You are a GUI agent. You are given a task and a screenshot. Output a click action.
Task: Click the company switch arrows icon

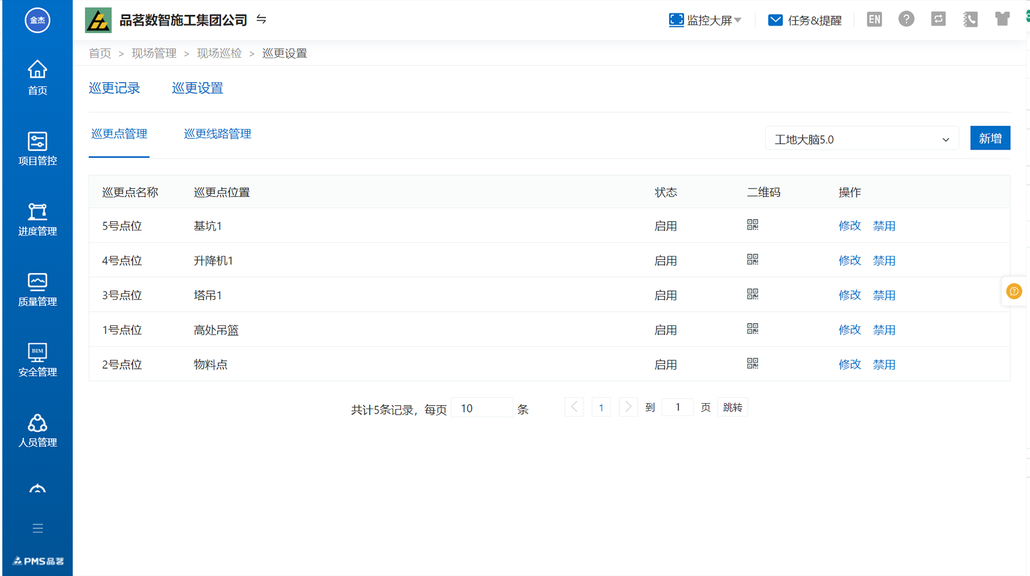click(261, 20)
